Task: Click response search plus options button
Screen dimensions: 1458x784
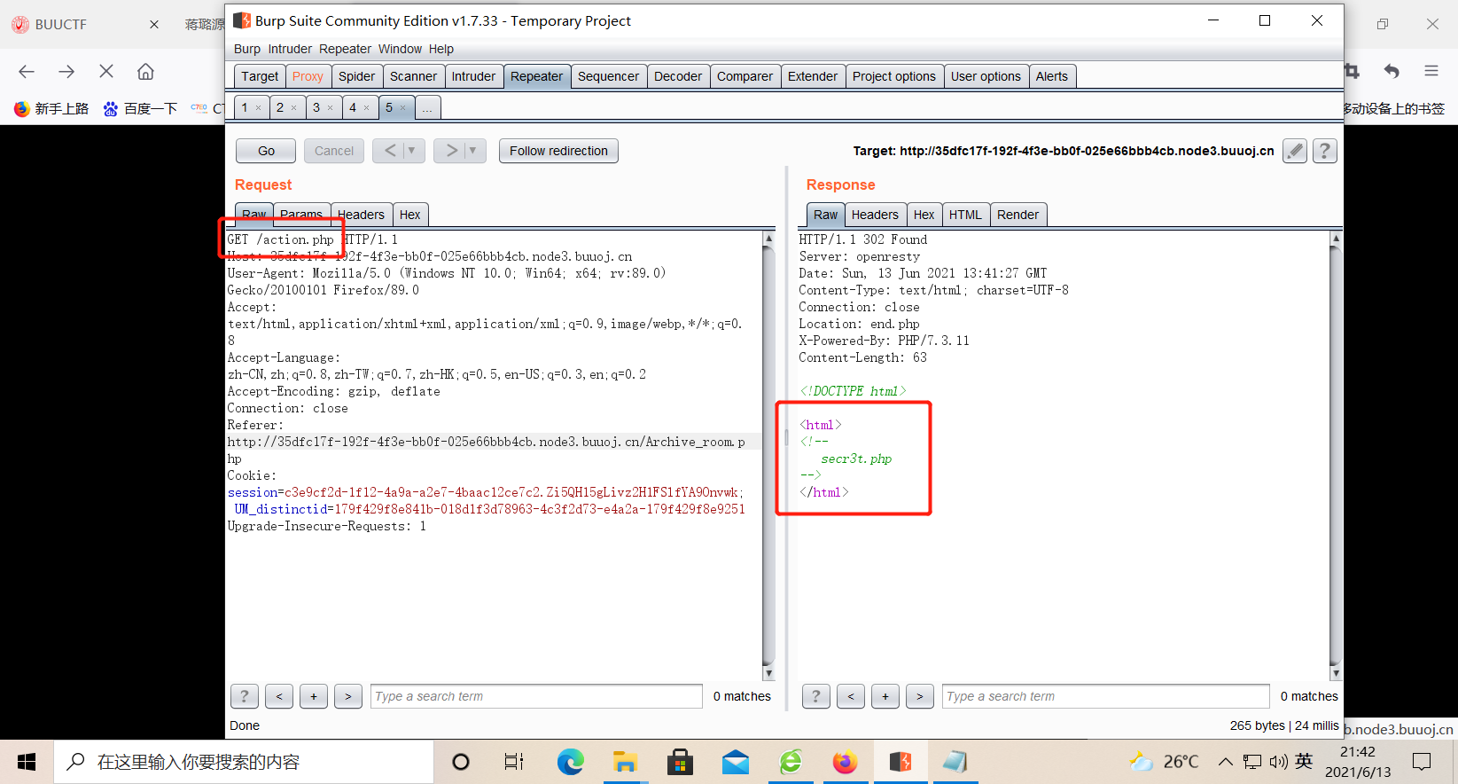Action: click(885, 696)
